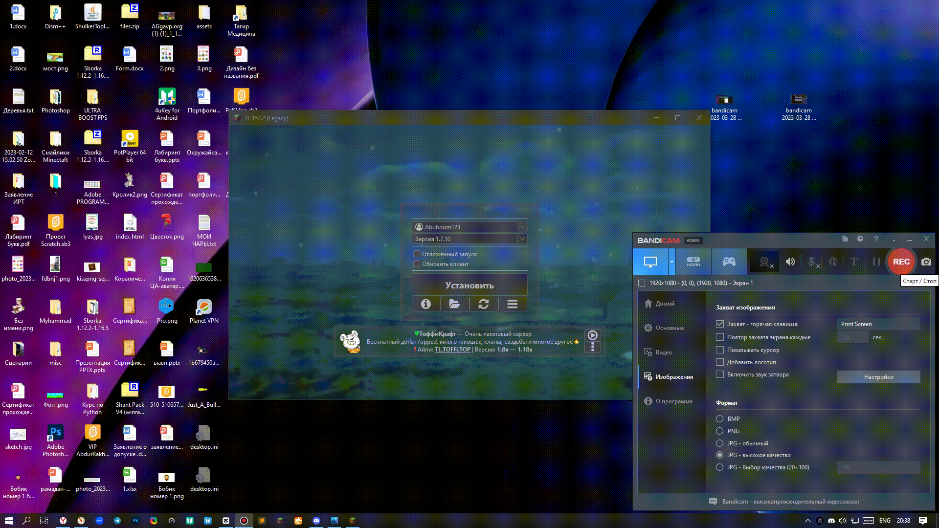Image resolution: width=939 pixels, height=528 pixels.
Task: Start recording with the REC button
Action: pyautogui.click(x=901, y=262)
